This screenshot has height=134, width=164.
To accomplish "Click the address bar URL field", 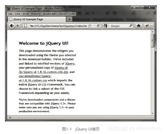I will [x=58, y=26].
